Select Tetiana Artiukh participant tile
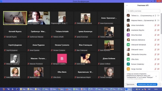The width and height of the screenshot is (162, 91). (x=62, y=31)
